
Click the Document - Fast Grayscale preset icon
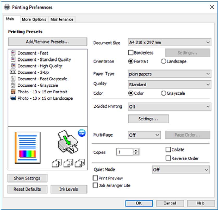(13, 79)
